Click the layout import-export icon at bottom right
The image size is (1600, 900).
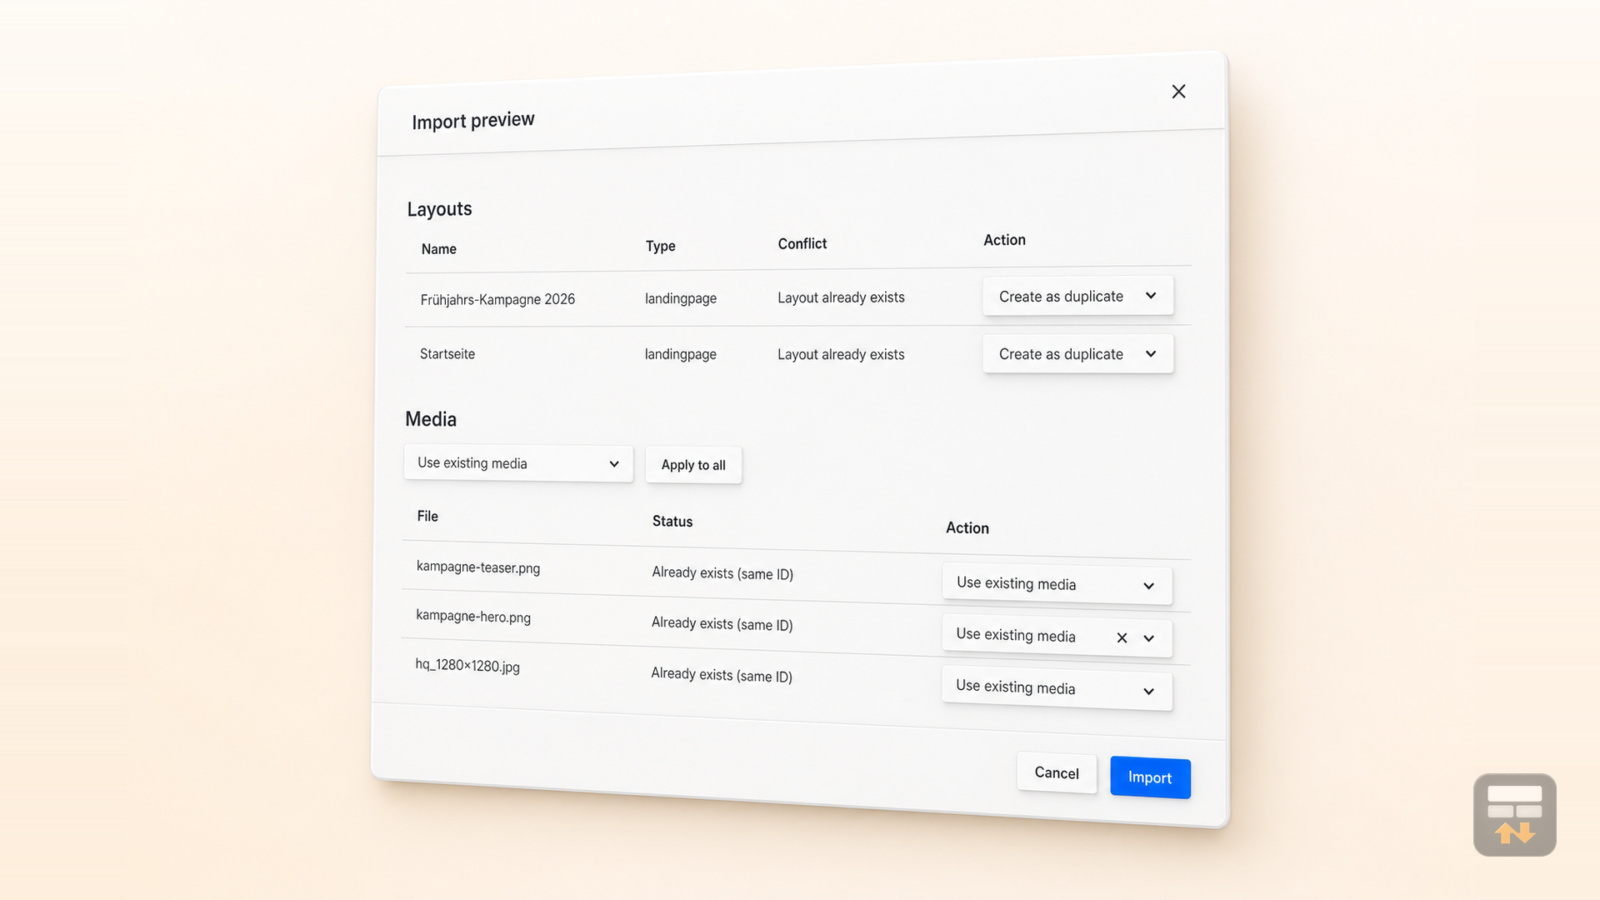[1514, 815]
